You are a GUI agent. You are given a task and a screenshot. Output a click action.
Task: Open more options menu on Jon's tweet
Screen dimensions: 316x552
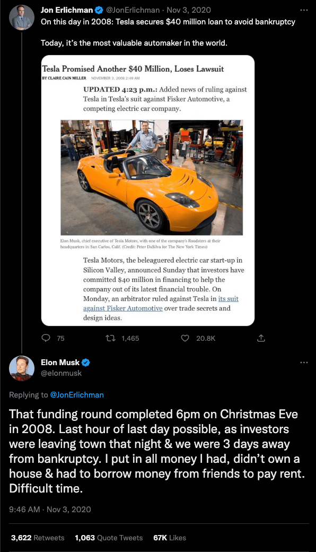304,10
